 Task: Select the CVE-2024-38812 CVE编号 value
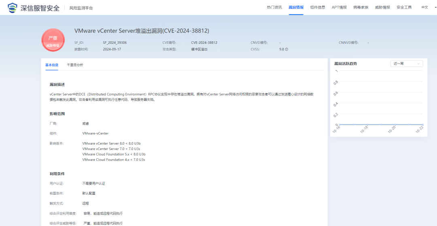204,43
